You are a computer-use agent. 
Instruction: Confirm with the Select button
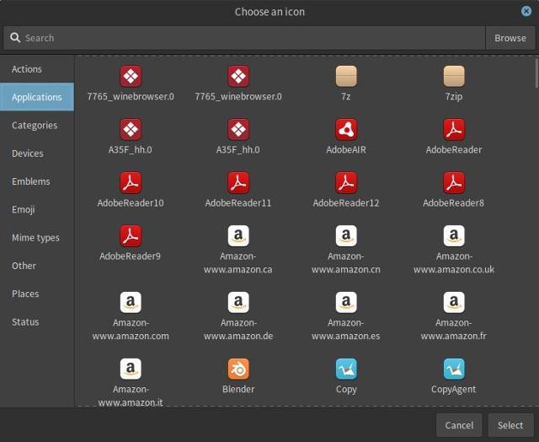tap(510, 425)
